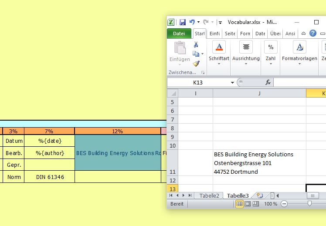
Task: Switch to the Tabelle2 sheet tab
Action: tap(209, 196)
